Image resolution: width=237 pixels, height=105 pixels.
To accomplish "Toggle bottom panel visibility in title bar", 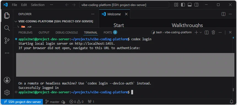I will coord(190,5).
